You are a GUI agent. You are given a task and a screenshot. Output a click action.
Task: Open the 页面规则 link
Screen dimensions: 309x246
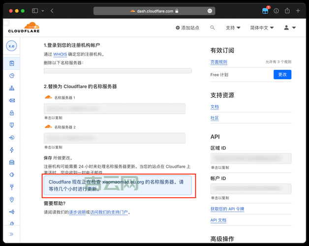[218, 62]
